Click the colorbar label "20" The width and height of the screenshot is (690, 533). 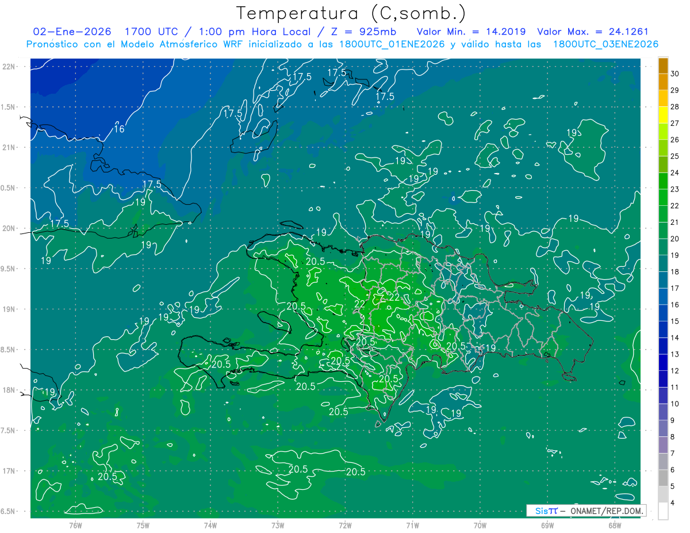pos(675,239)
